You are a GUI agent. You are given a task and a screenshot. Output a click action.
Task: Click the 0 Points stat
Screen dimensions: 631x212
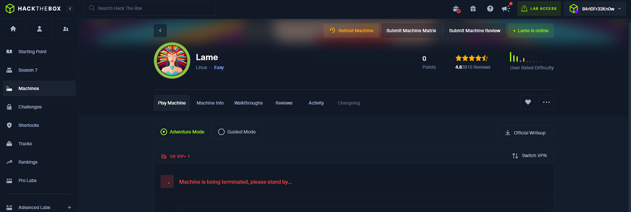pos(429,62)
